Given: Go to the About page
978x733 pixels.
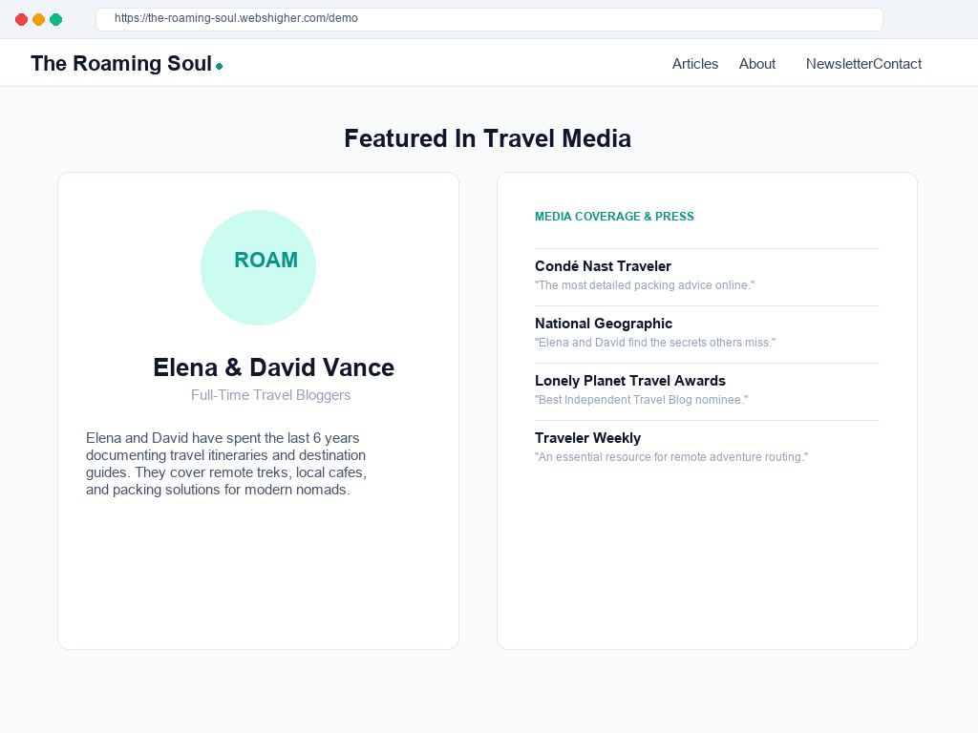Looking at the screenshot, I should point(757,64).
